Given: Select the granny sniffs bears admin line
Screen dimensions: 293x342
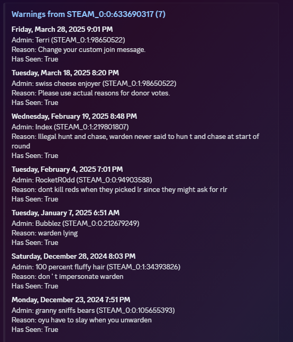Looking at the screenshot, I should tap(93, 310).
